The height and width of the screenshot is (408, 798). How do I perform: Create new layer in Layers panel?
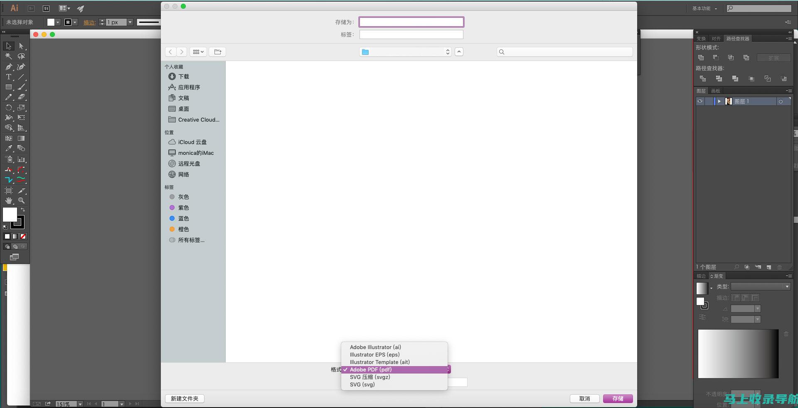pyautogui.click(x=769, y=267)
